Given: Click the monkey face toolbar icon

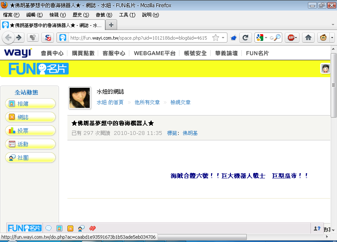Looking at the screenshot, I should 323,38.
